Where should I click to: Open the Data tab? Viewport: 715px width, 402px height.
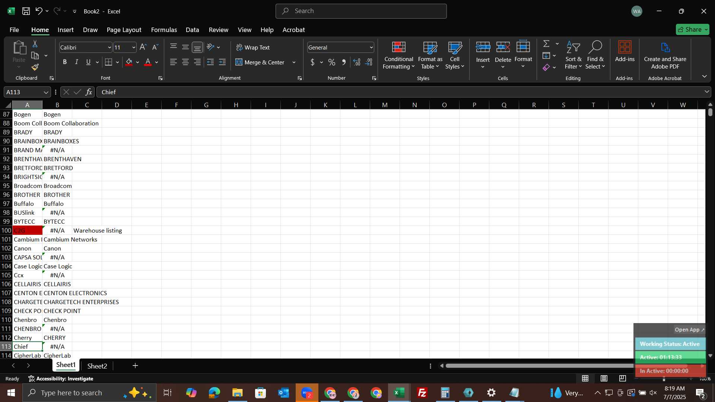192,30
